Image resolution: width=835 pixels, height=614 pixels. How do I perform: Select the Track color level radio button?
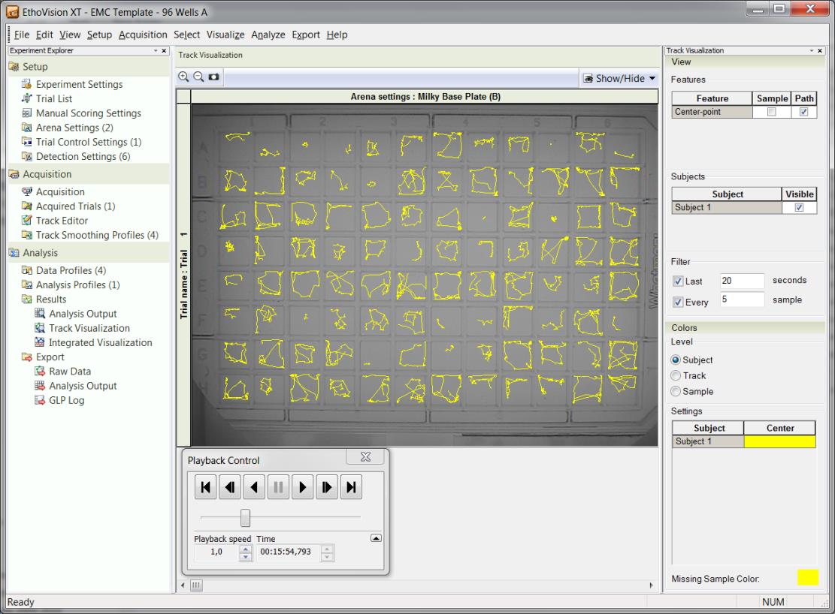[676, 375]
